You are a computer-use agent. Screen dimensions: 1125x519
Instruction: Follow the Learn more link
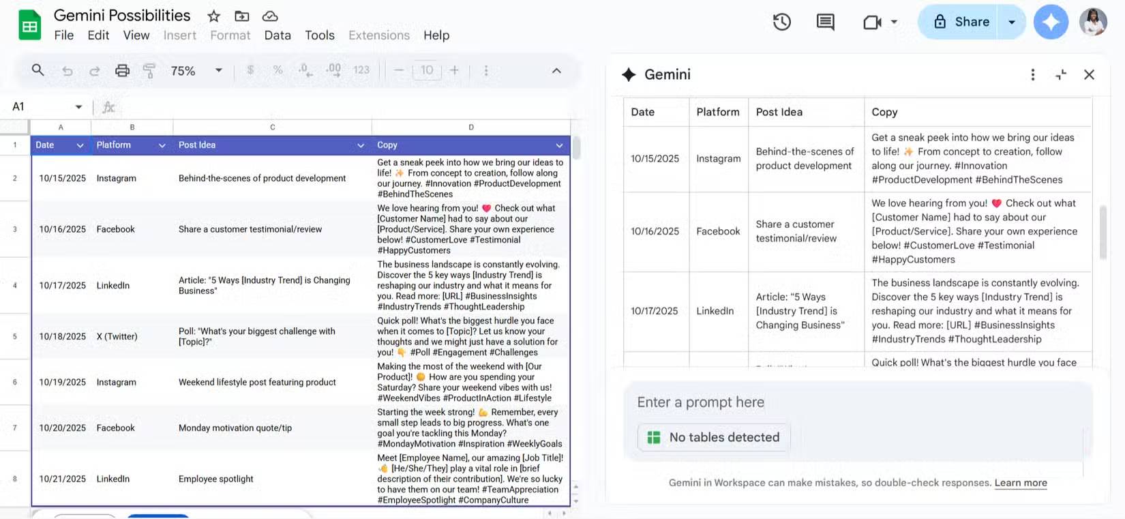(1021, 483)
